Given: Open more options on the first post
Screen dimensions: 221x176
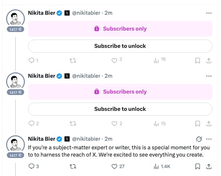Looking at the screenshot, I should [208, 13].
